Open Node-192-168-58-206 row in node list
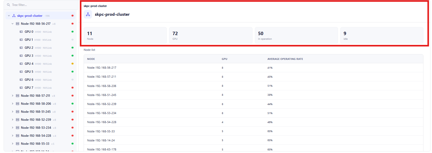This screenshot has height=153, width=432. 253,86
